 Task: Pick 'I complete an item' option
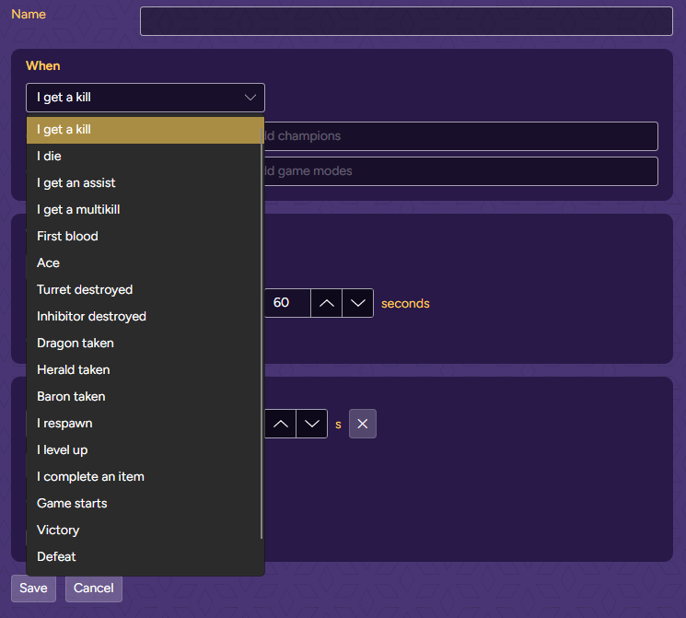coord(145,477)
